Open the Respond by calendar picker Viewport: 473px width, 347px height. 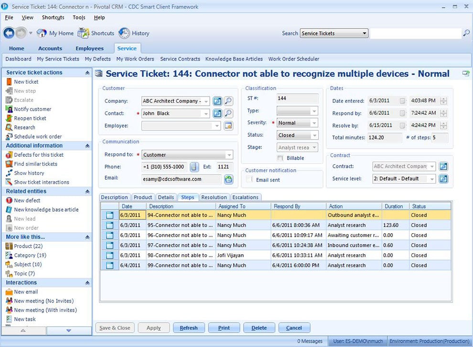tap(402, 113)
